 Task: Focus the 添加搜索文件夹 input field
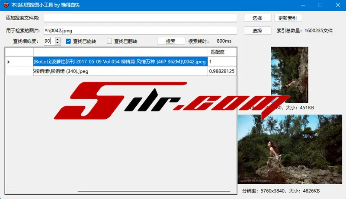pyautogui.click(x=140, y=18)
